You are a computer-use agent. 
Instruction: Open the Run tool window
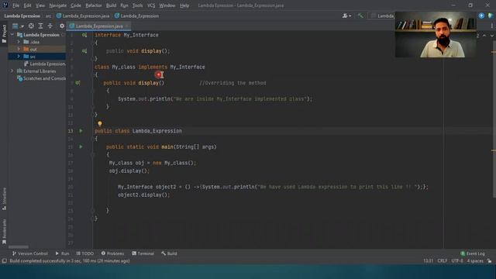(x=62, y=253)
